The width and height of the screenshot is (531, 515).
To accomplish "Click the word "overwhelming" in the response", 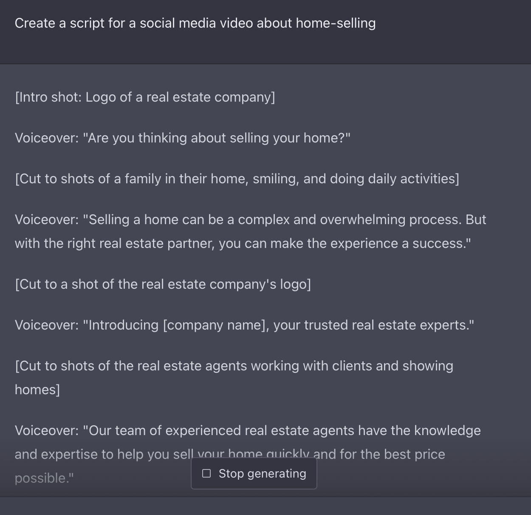I will [x=363, y=219].
